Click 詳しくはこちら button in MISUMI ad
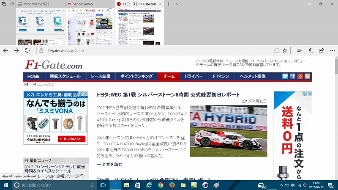 tap(71, 139)
